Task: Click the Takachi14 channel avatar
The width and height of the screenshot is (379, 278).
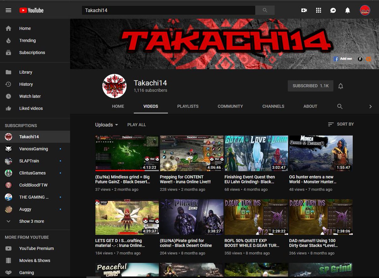Action: [114, 86]
